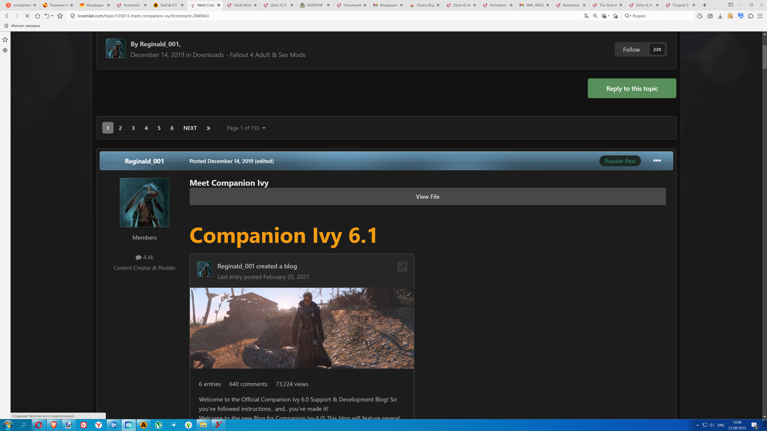Switch to the SexFall 8.5 tab
Viewport: 767px width, 431px height.
168,5
